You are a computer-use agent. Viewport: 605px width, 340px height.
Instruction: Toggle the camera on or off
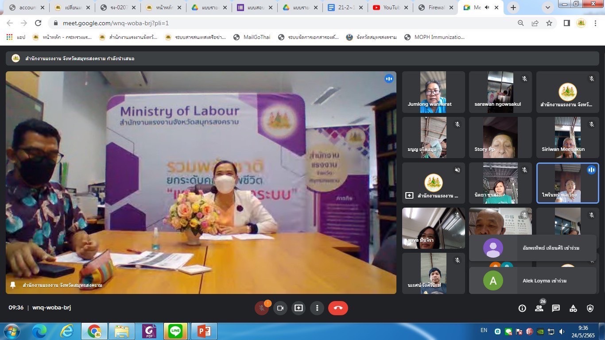click(280, 308)
